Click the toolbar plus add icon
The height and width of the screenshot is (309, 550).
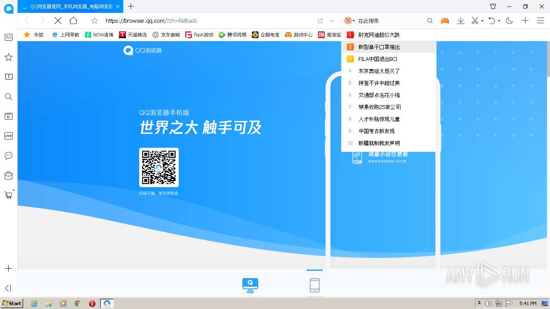coord(525,21)
